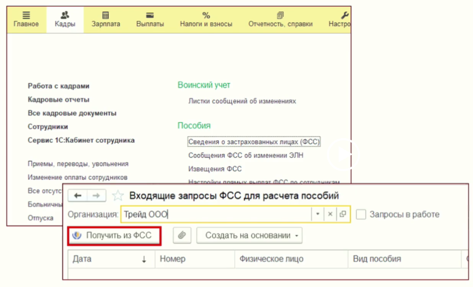
Task: Open Отчетность, справки section
Action: [x=280, y=19]
